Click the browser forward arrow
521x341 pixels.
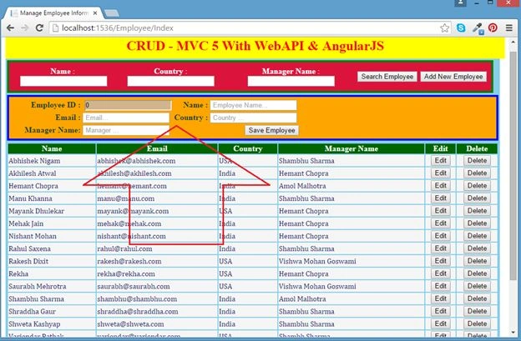click(25, 28)
